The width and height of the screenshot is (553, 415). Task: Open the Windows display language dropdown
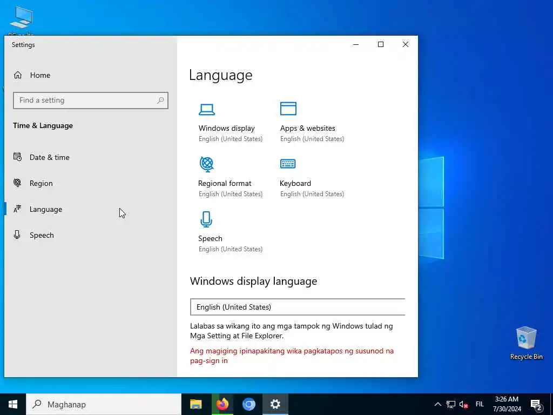tap(298, 307)
